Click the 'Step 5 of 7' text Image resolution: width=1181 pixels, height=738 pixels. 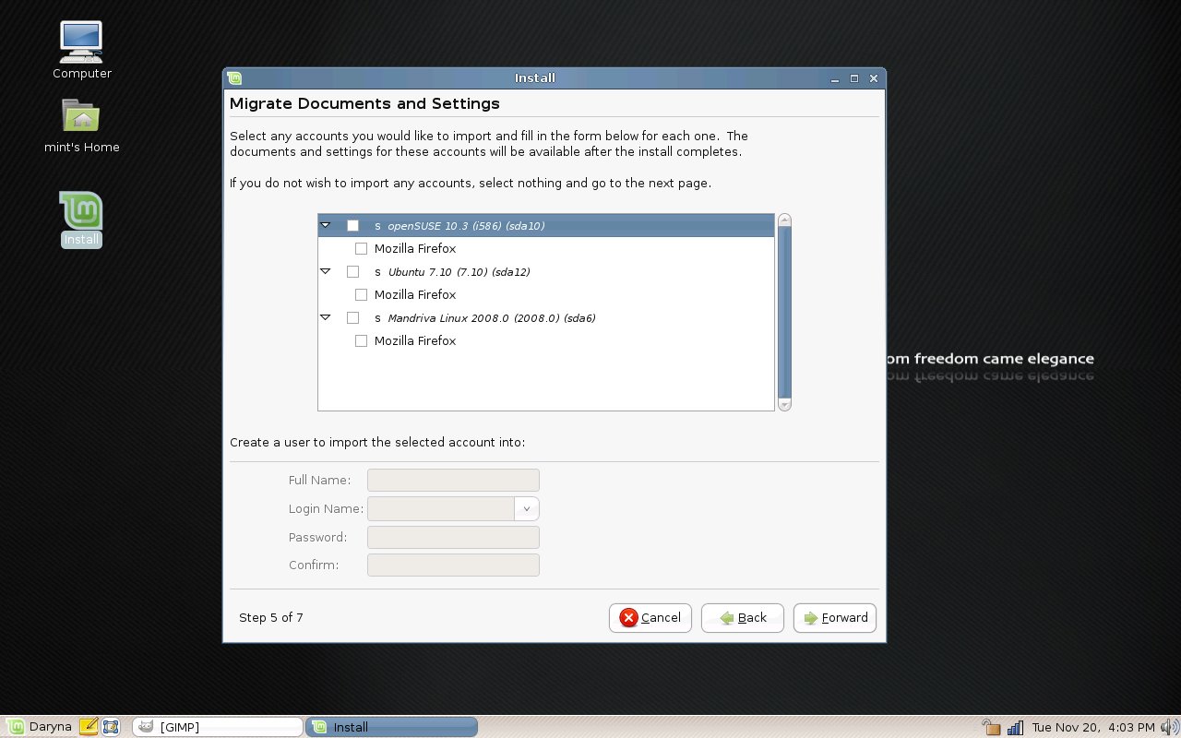271,618
